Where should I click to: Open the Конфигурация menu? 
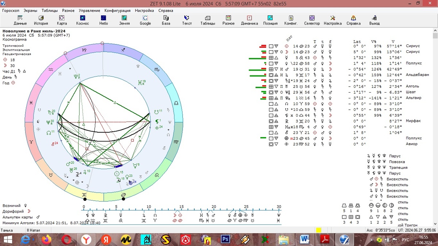pyautogui.click(x=118, y=11)
